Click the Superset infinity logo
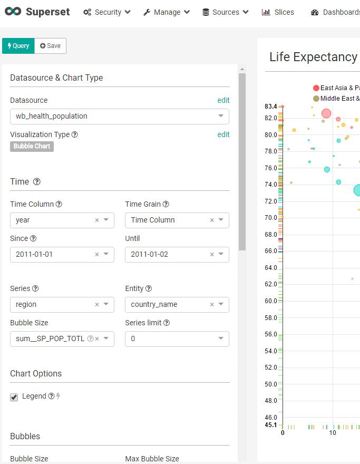Viewport: 360px width, 464px height. tap(13, 12)
